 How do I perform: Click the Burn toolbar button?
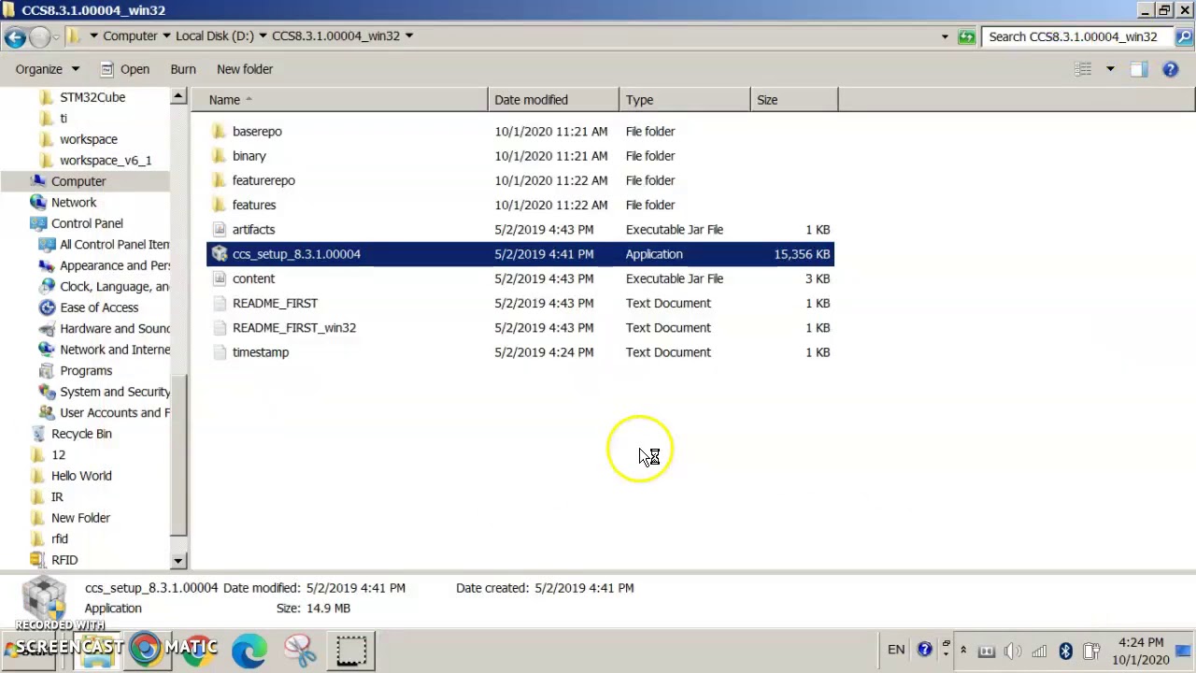click(x=183, y=69)
